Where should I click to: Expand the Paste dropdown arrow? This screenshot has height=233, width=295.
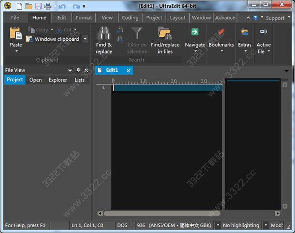click(x=17, y=51)
